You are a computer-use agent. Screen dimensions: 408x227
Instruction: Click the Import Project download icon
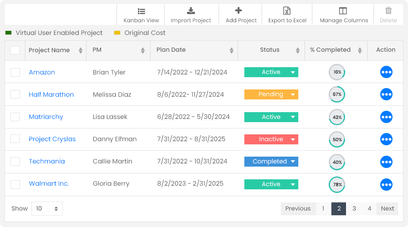(x=191, y=11)
